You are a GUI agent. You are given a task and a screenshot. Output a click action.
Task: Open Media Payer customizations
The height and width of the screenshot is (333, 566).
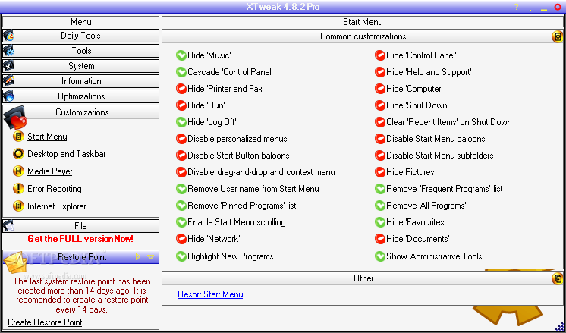coord(50,171)
